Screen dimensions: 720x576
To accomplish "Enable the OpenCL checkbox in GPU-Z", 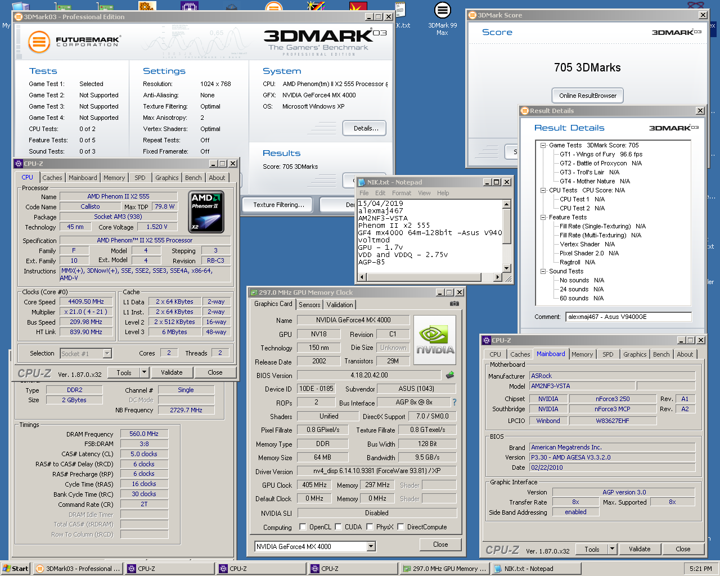I will (x=303, y=527).
